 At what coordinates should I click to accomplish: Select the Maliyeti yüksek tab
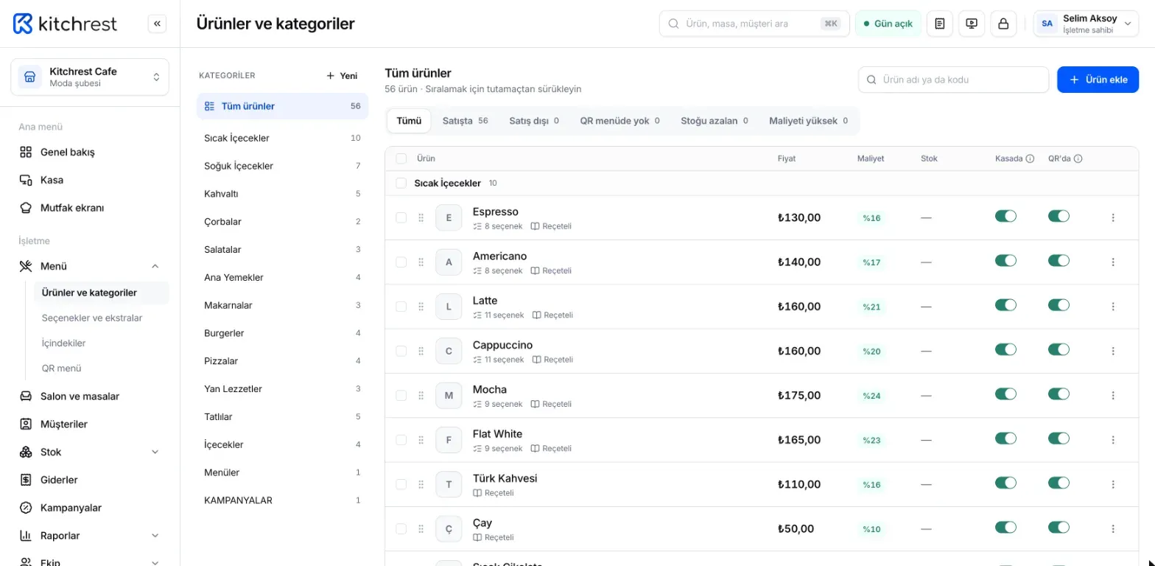coord(808,121)
